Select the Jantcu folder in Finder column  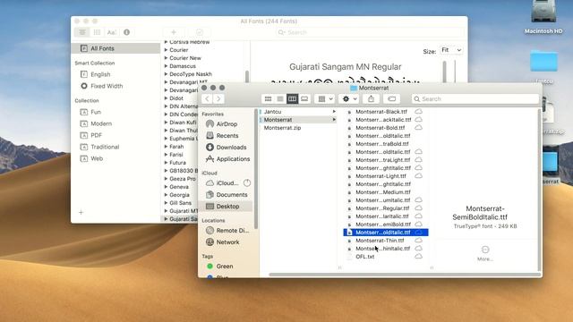click(x=297, y=112)
